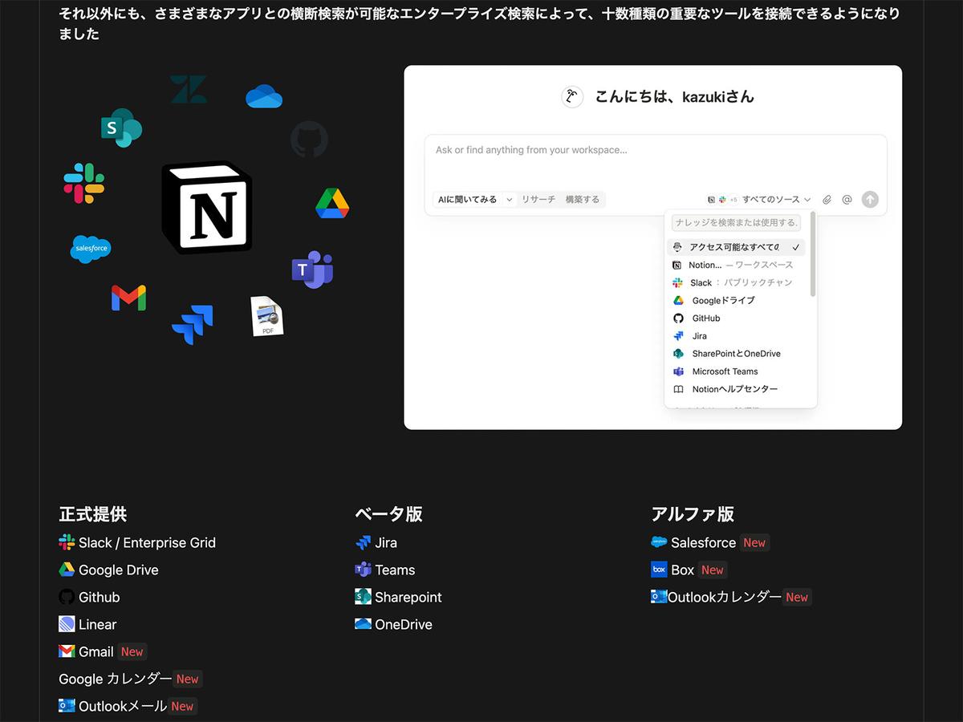The width and height of the screenshot is (963, 722).
Task: Click the Gmail icon in the 正式提供 list
Action: coord(67,651)
